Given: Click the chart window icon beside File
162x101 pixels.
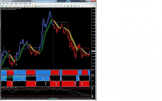Looking at the screenshot, I should click(2, 4).
